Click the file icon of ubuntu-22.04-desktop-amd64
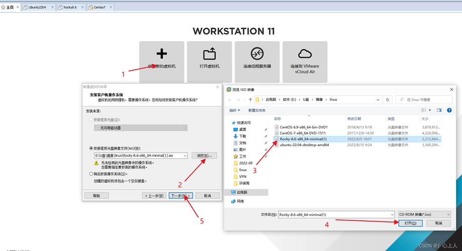The image size is (462, 251). [276, 145]
